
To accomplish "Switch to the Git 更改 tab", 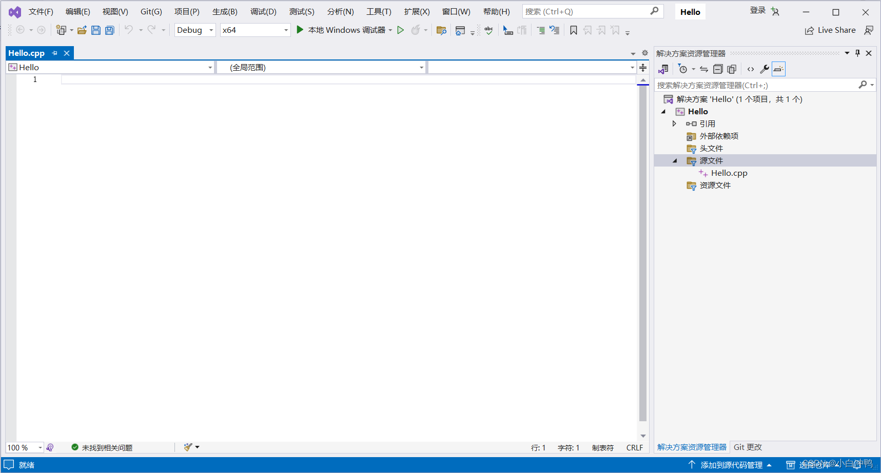I will coord(748,447).
